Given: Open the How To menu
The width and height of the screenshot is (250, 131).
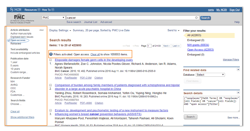Looking at the screenshot, I should (x=48, y=10).
